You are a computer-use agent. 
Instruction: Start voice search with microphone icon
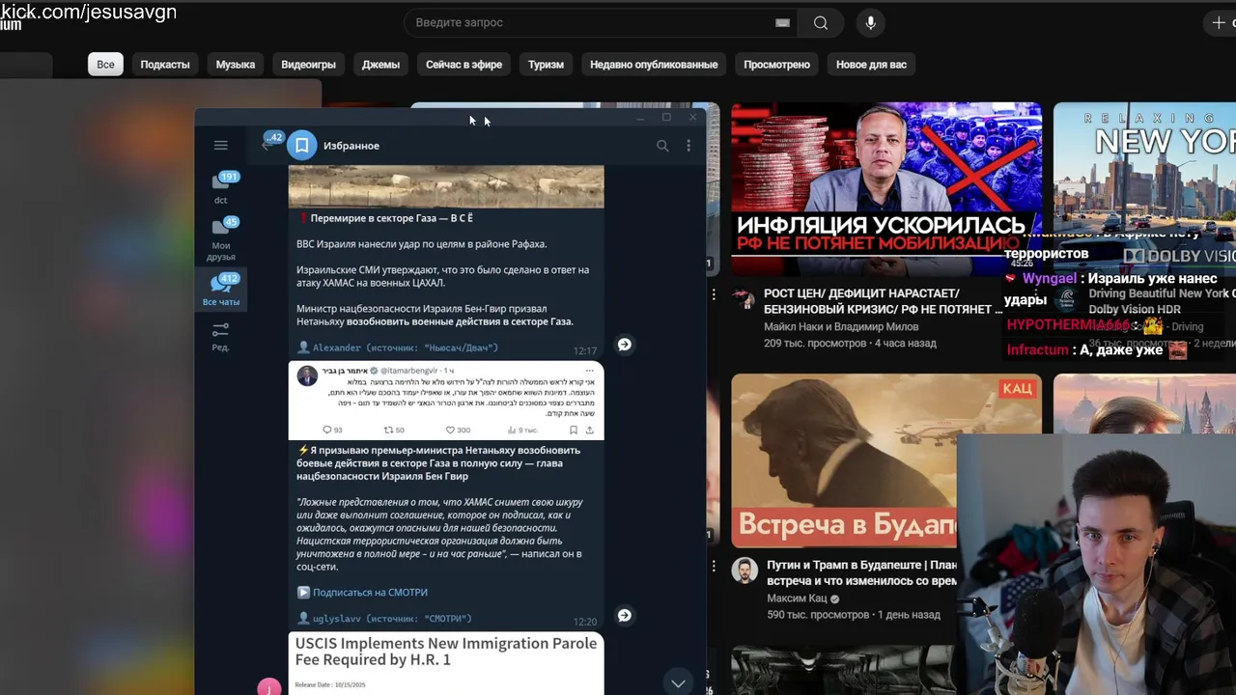(x=871, y=22)
